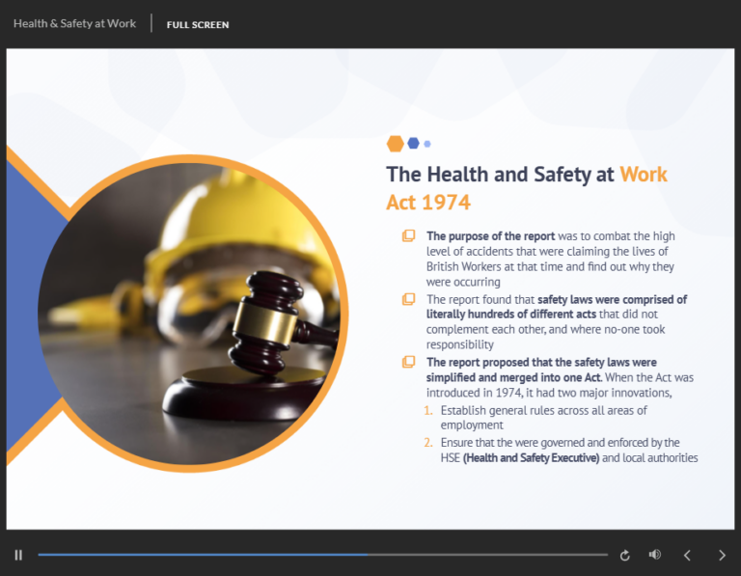Click the Health & Safety at Work title

point(74,23)
